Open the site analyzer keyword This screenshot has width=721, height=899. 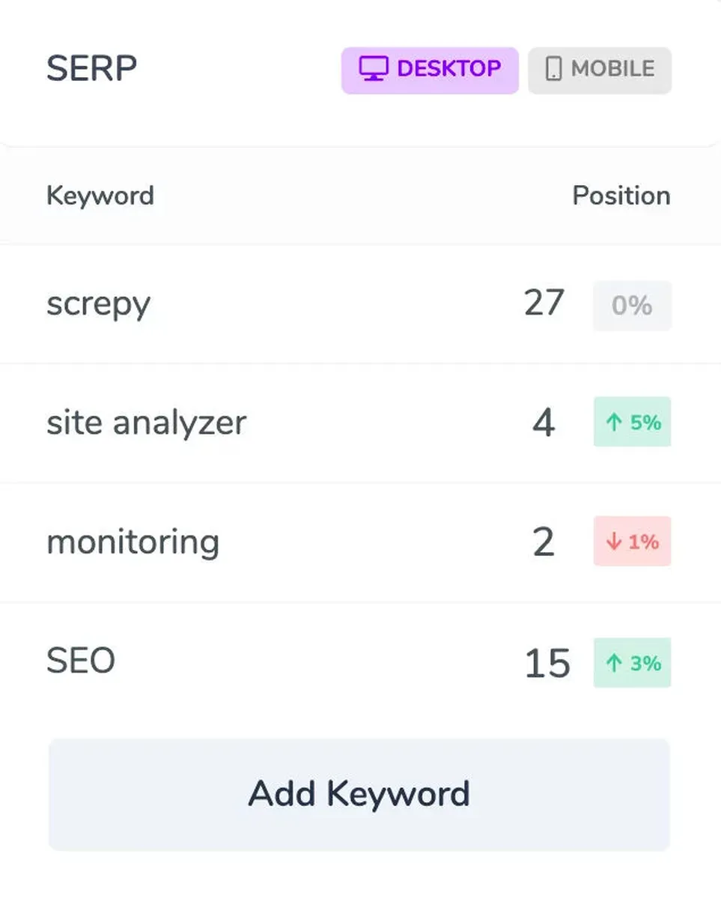click(x=146, y=423)
